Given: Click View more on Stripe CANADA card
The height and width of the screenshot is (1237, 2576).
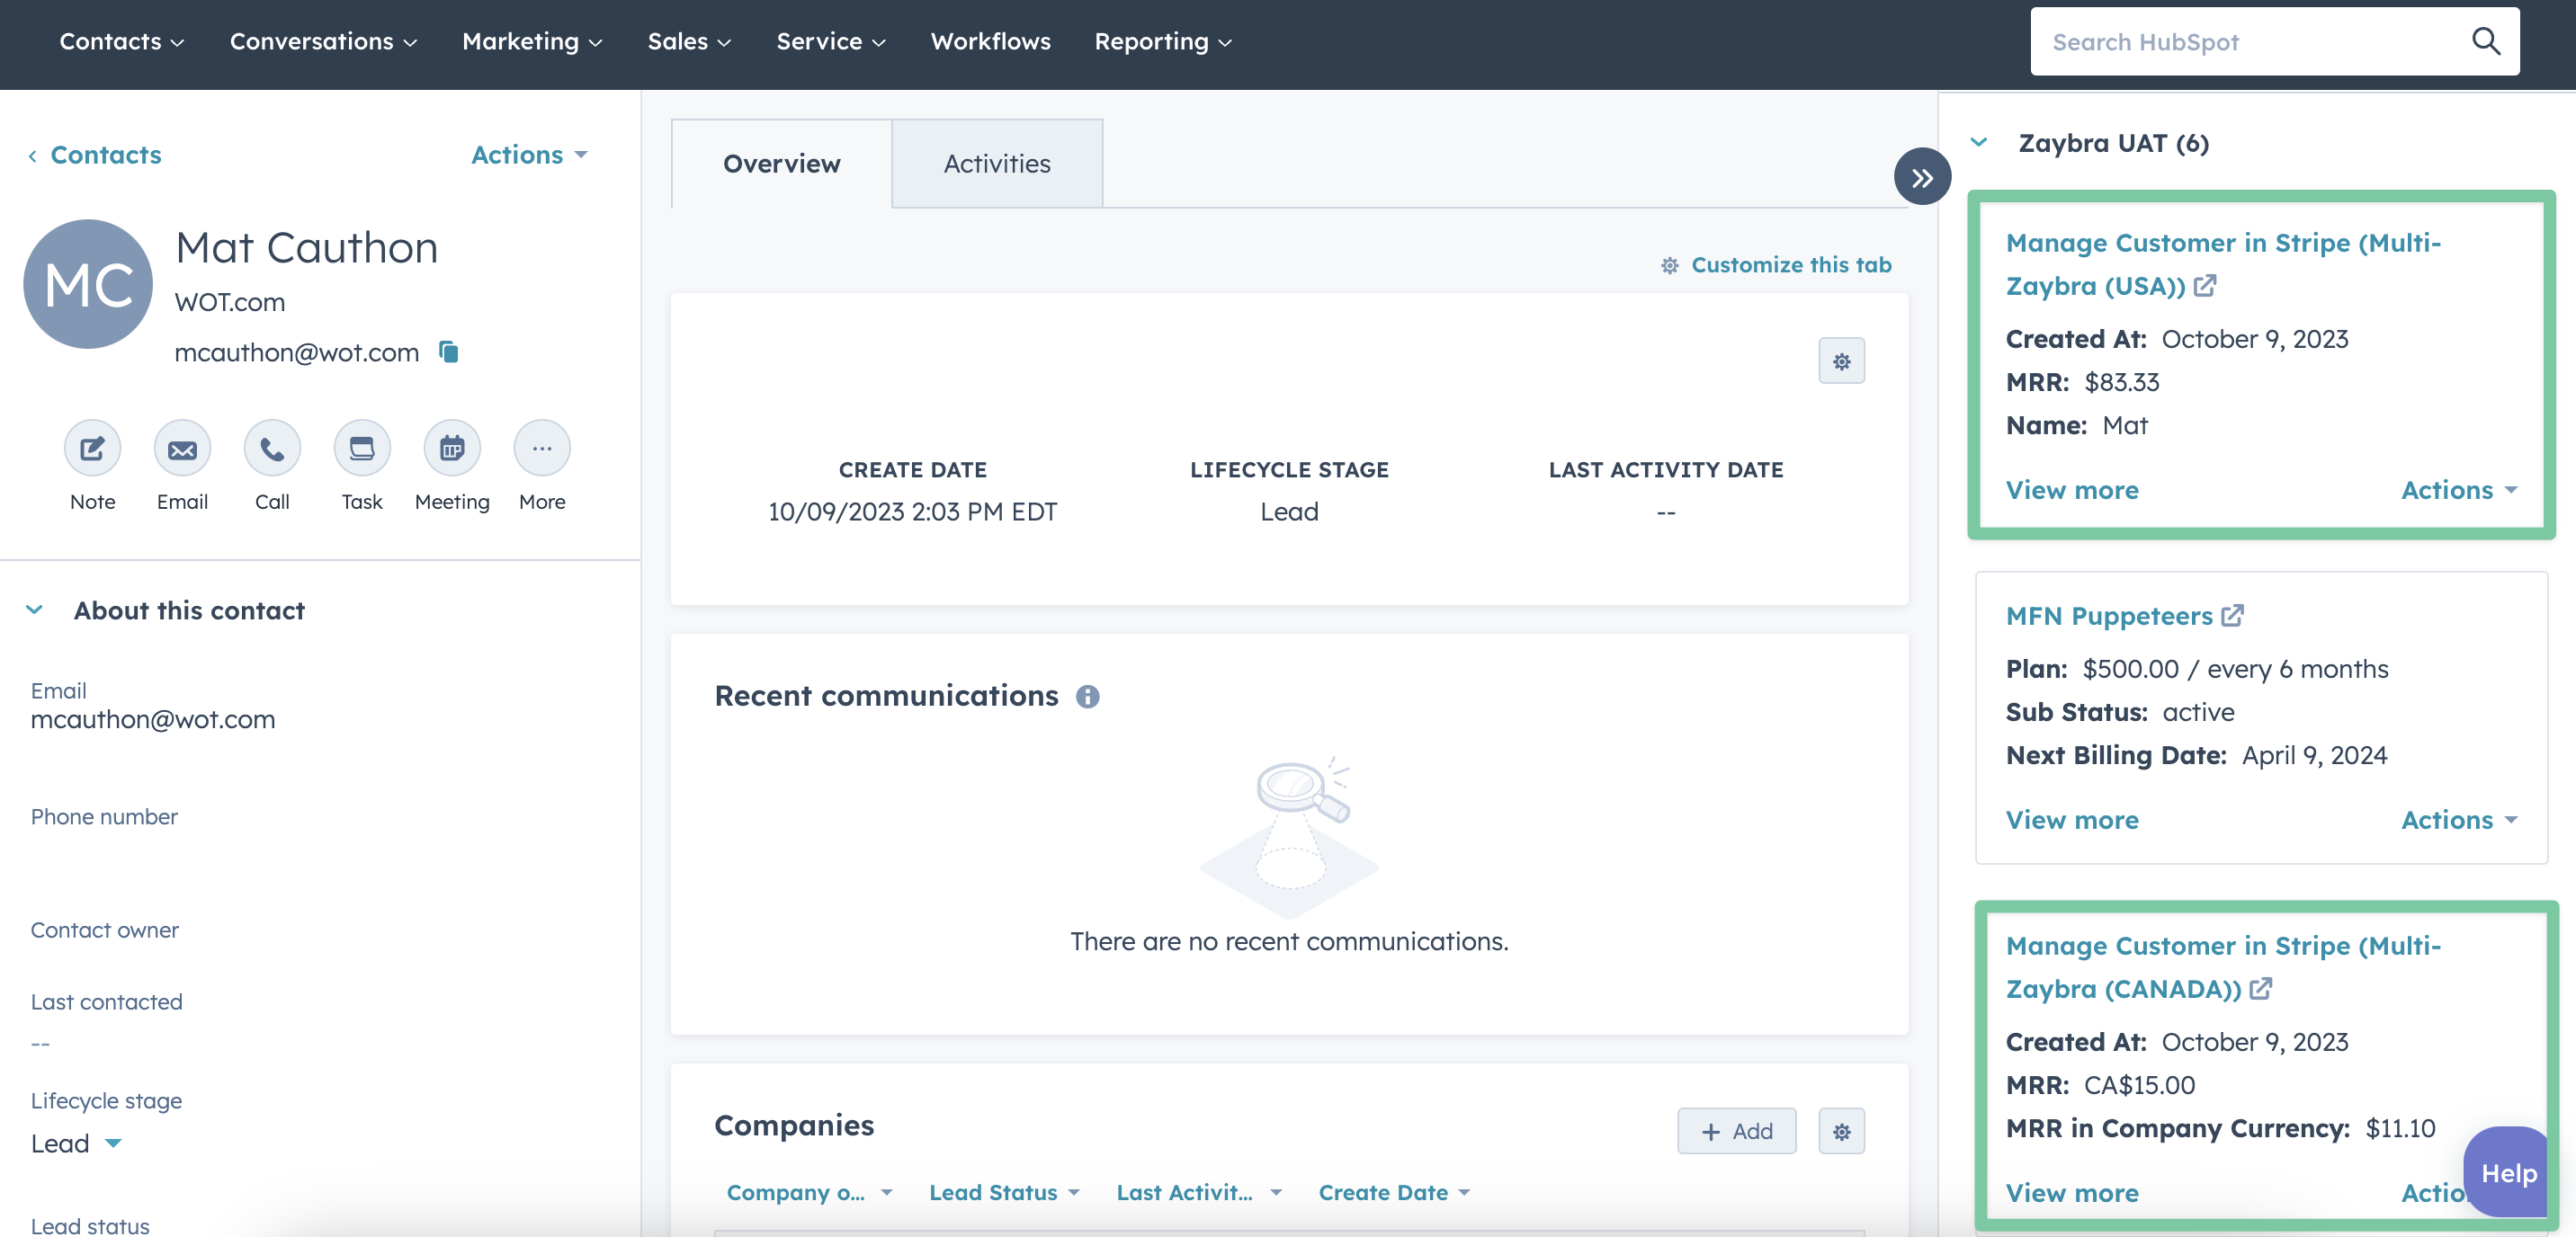Looking at the screenshot, I should click(2072, 1193).
